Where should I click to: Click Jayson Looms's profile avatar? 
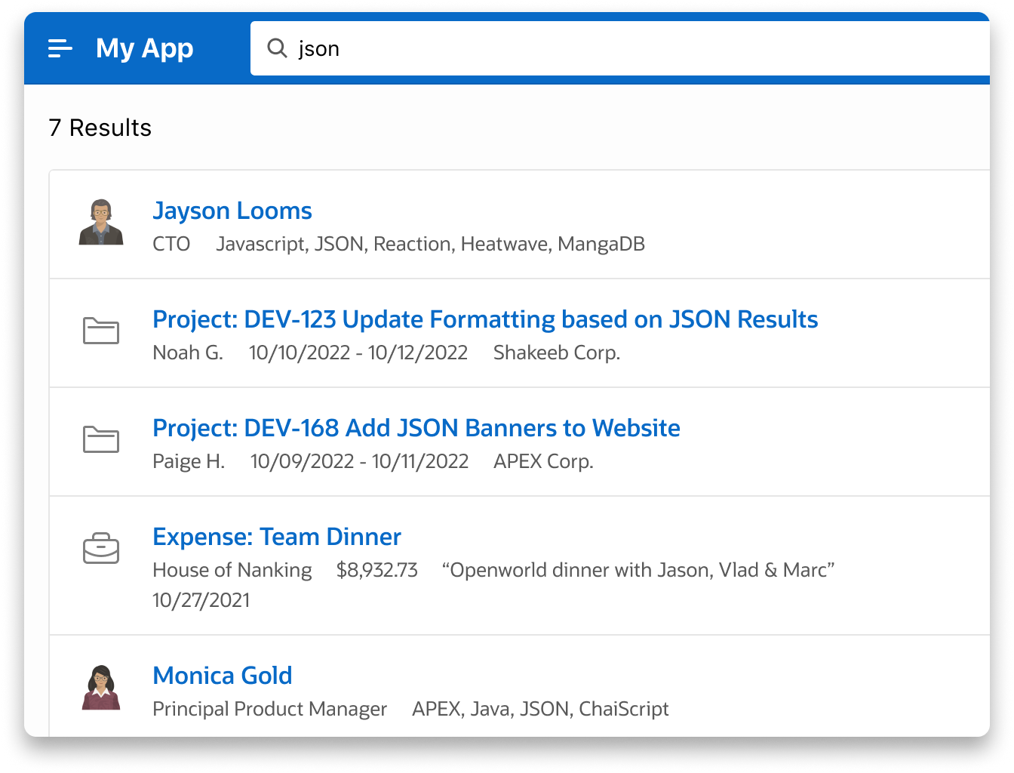(101, 223)
